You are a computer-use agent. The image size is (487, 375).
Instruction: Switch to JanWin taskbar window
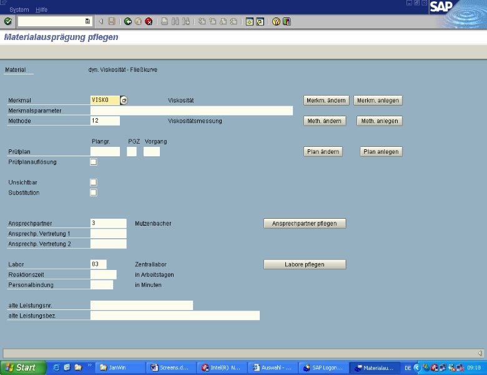tap(121, 367)
